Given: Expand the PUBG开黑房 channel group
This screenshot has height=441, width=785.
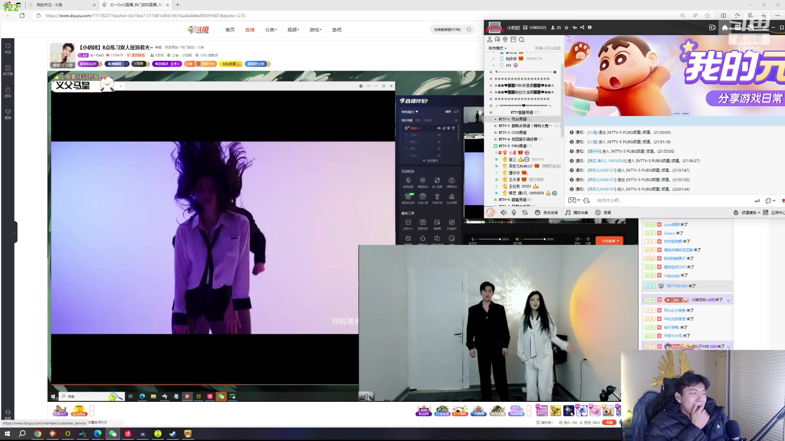Looking at the screenshot, I should pos(491,85).
